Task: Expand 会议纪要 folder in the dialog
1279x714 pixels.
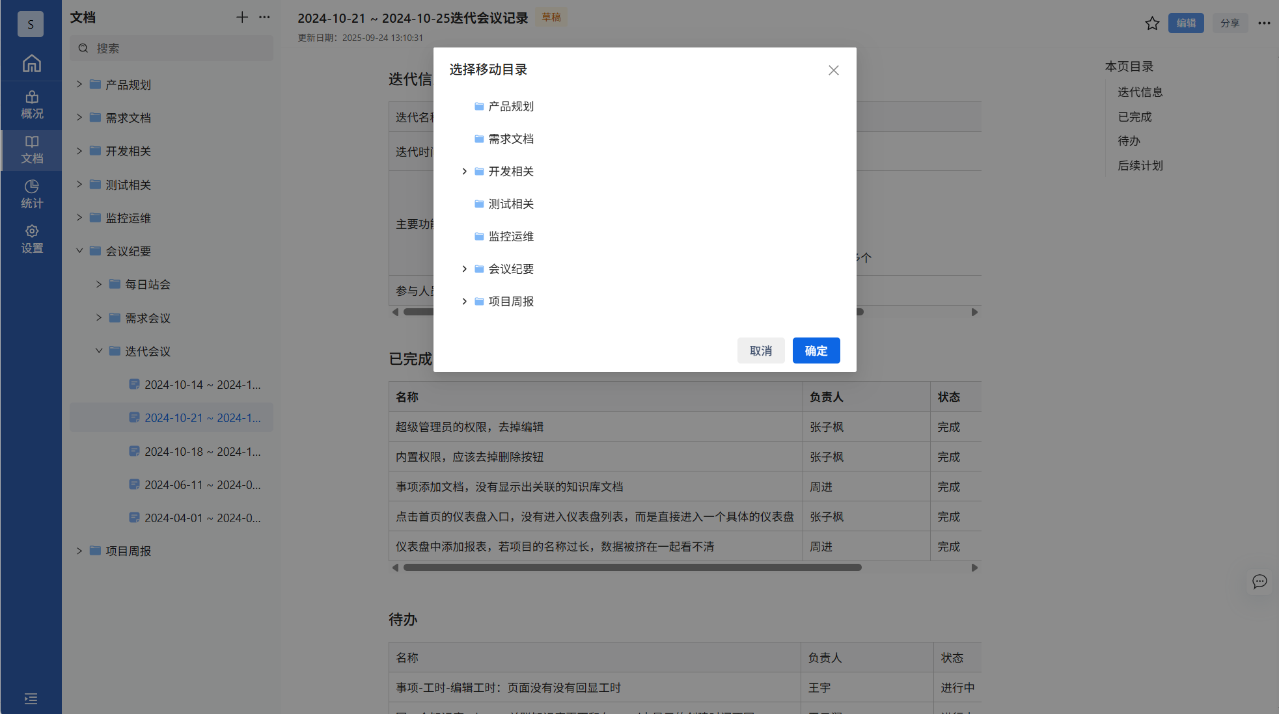Action: pos(464,269)
